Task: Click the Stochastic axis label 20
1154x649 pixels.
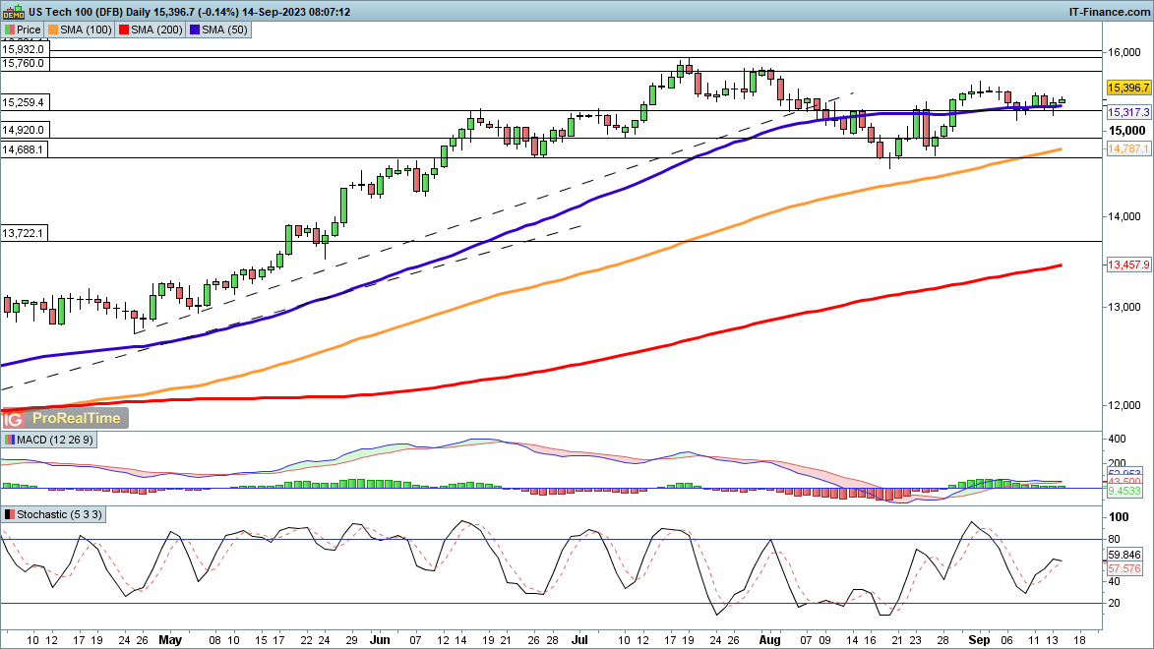Action: pyautogui.click(x=1115, y=604)
